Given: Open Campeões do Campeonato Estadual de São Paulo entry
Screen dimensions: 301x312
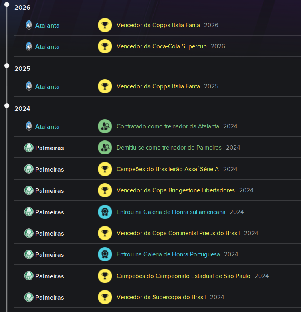Looking at the screenshot, I should pyautogui.click(x=184, y=276).
